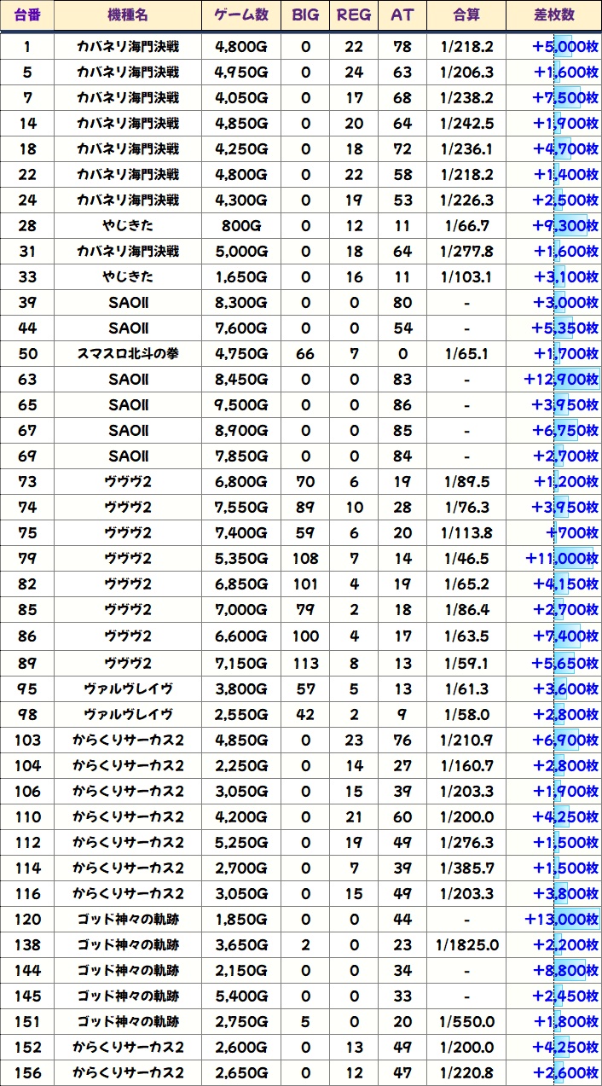The width and height of the screenshot is (602, 1086).
Task: Click the 7,550G games cell
Action: 241,508
